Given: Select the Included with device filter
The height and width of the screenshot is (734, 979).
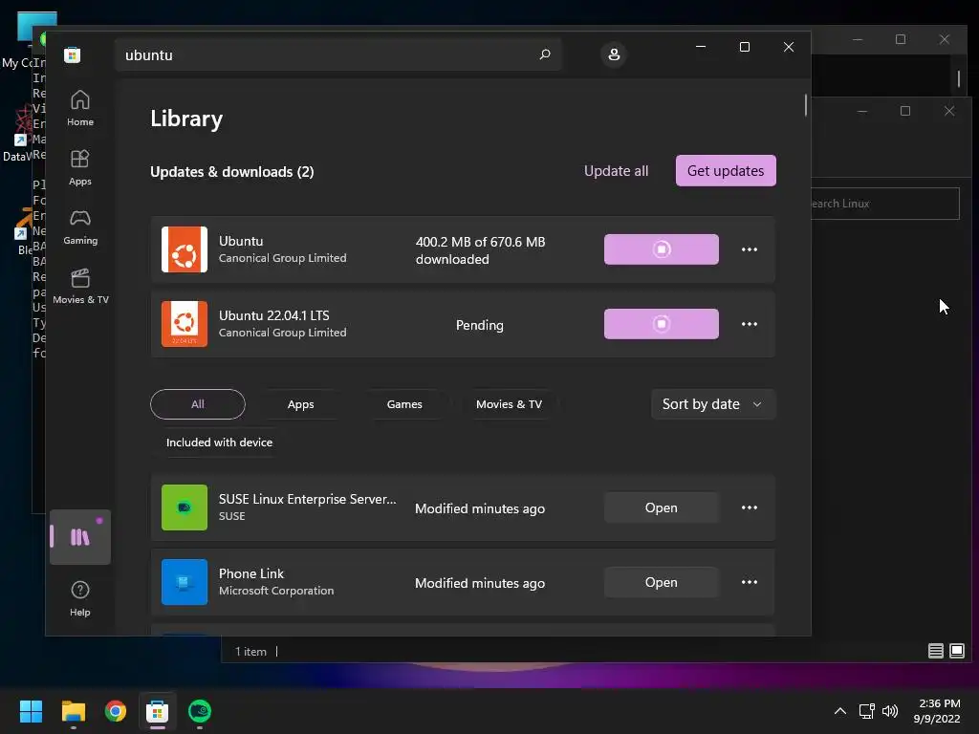Looking at the screenshot, I should click(219, 443).
